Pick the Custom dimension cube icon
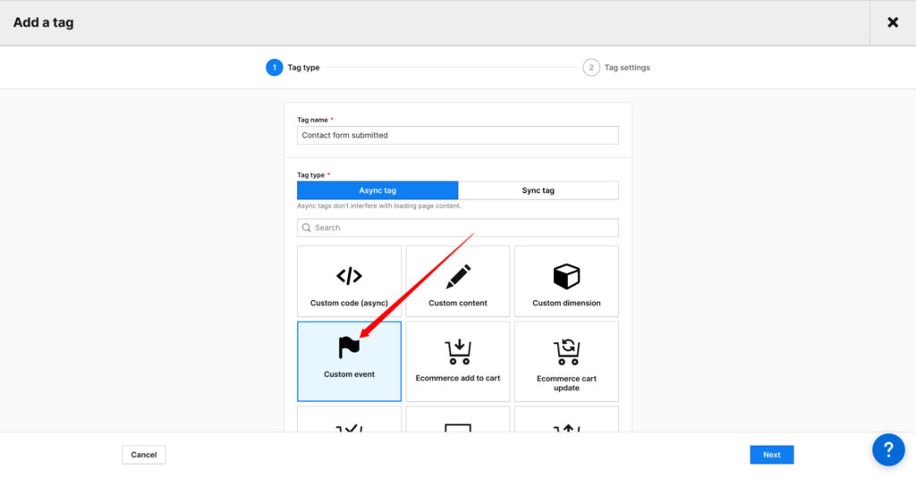This screenshot has height=477, width=916. coord(566,276)
